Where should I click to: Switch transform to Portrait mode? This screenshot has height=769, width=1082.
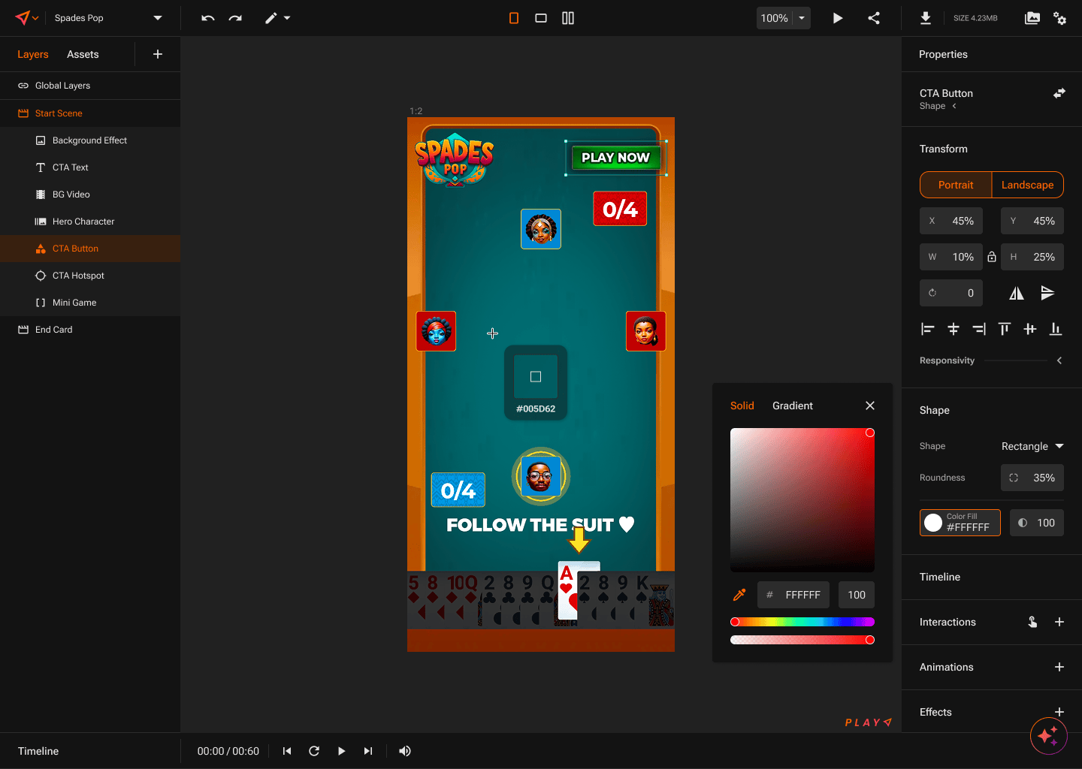(x=956, y=185)
